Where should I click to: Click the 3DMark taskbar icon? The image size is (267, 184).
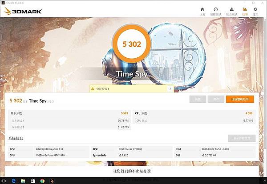52,181
